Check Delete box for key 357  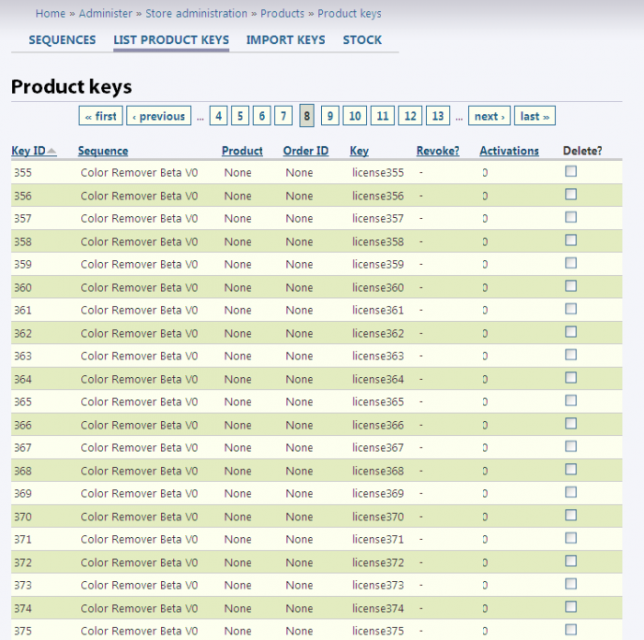pos(571,217)
